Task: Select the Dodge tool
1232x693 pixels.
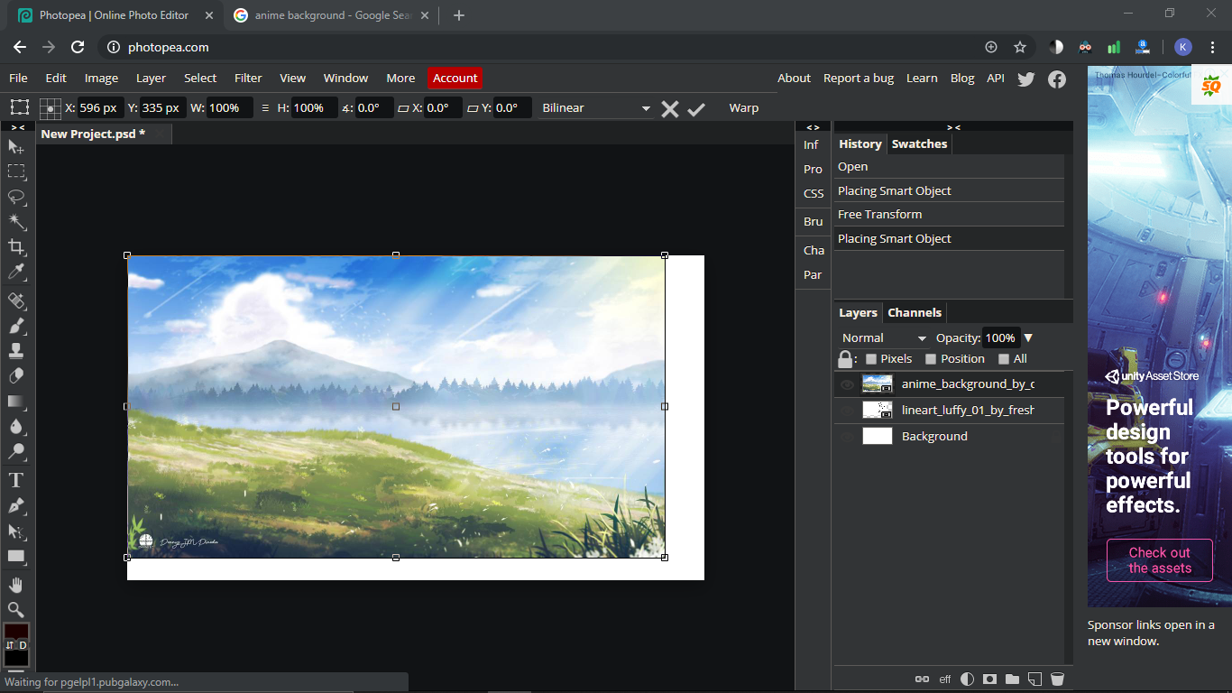Action: click(x=16, y=452)
